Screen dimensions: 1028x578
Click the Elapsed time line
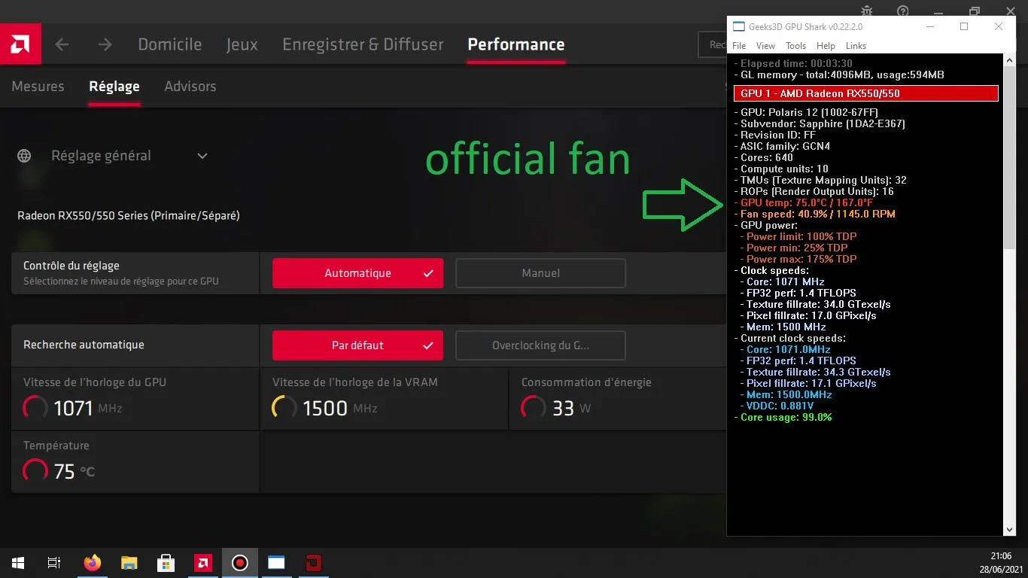coord(793,63)
